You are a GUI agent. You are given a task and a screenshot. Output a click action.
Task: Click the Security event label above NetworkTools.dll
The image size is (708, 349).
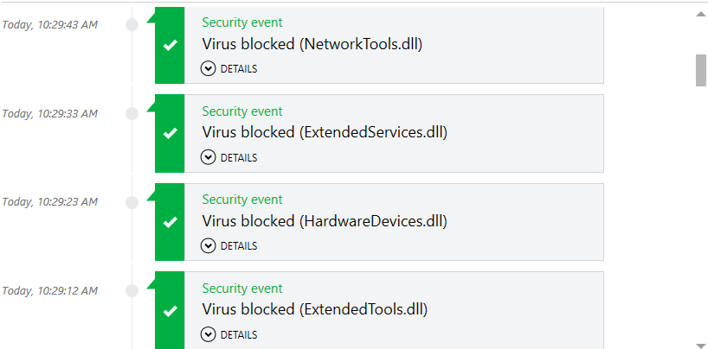click(242, 22)
